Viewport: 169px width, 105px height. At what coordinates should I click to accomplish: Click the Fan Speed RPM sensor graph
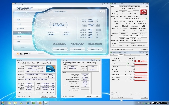[141, 72]
